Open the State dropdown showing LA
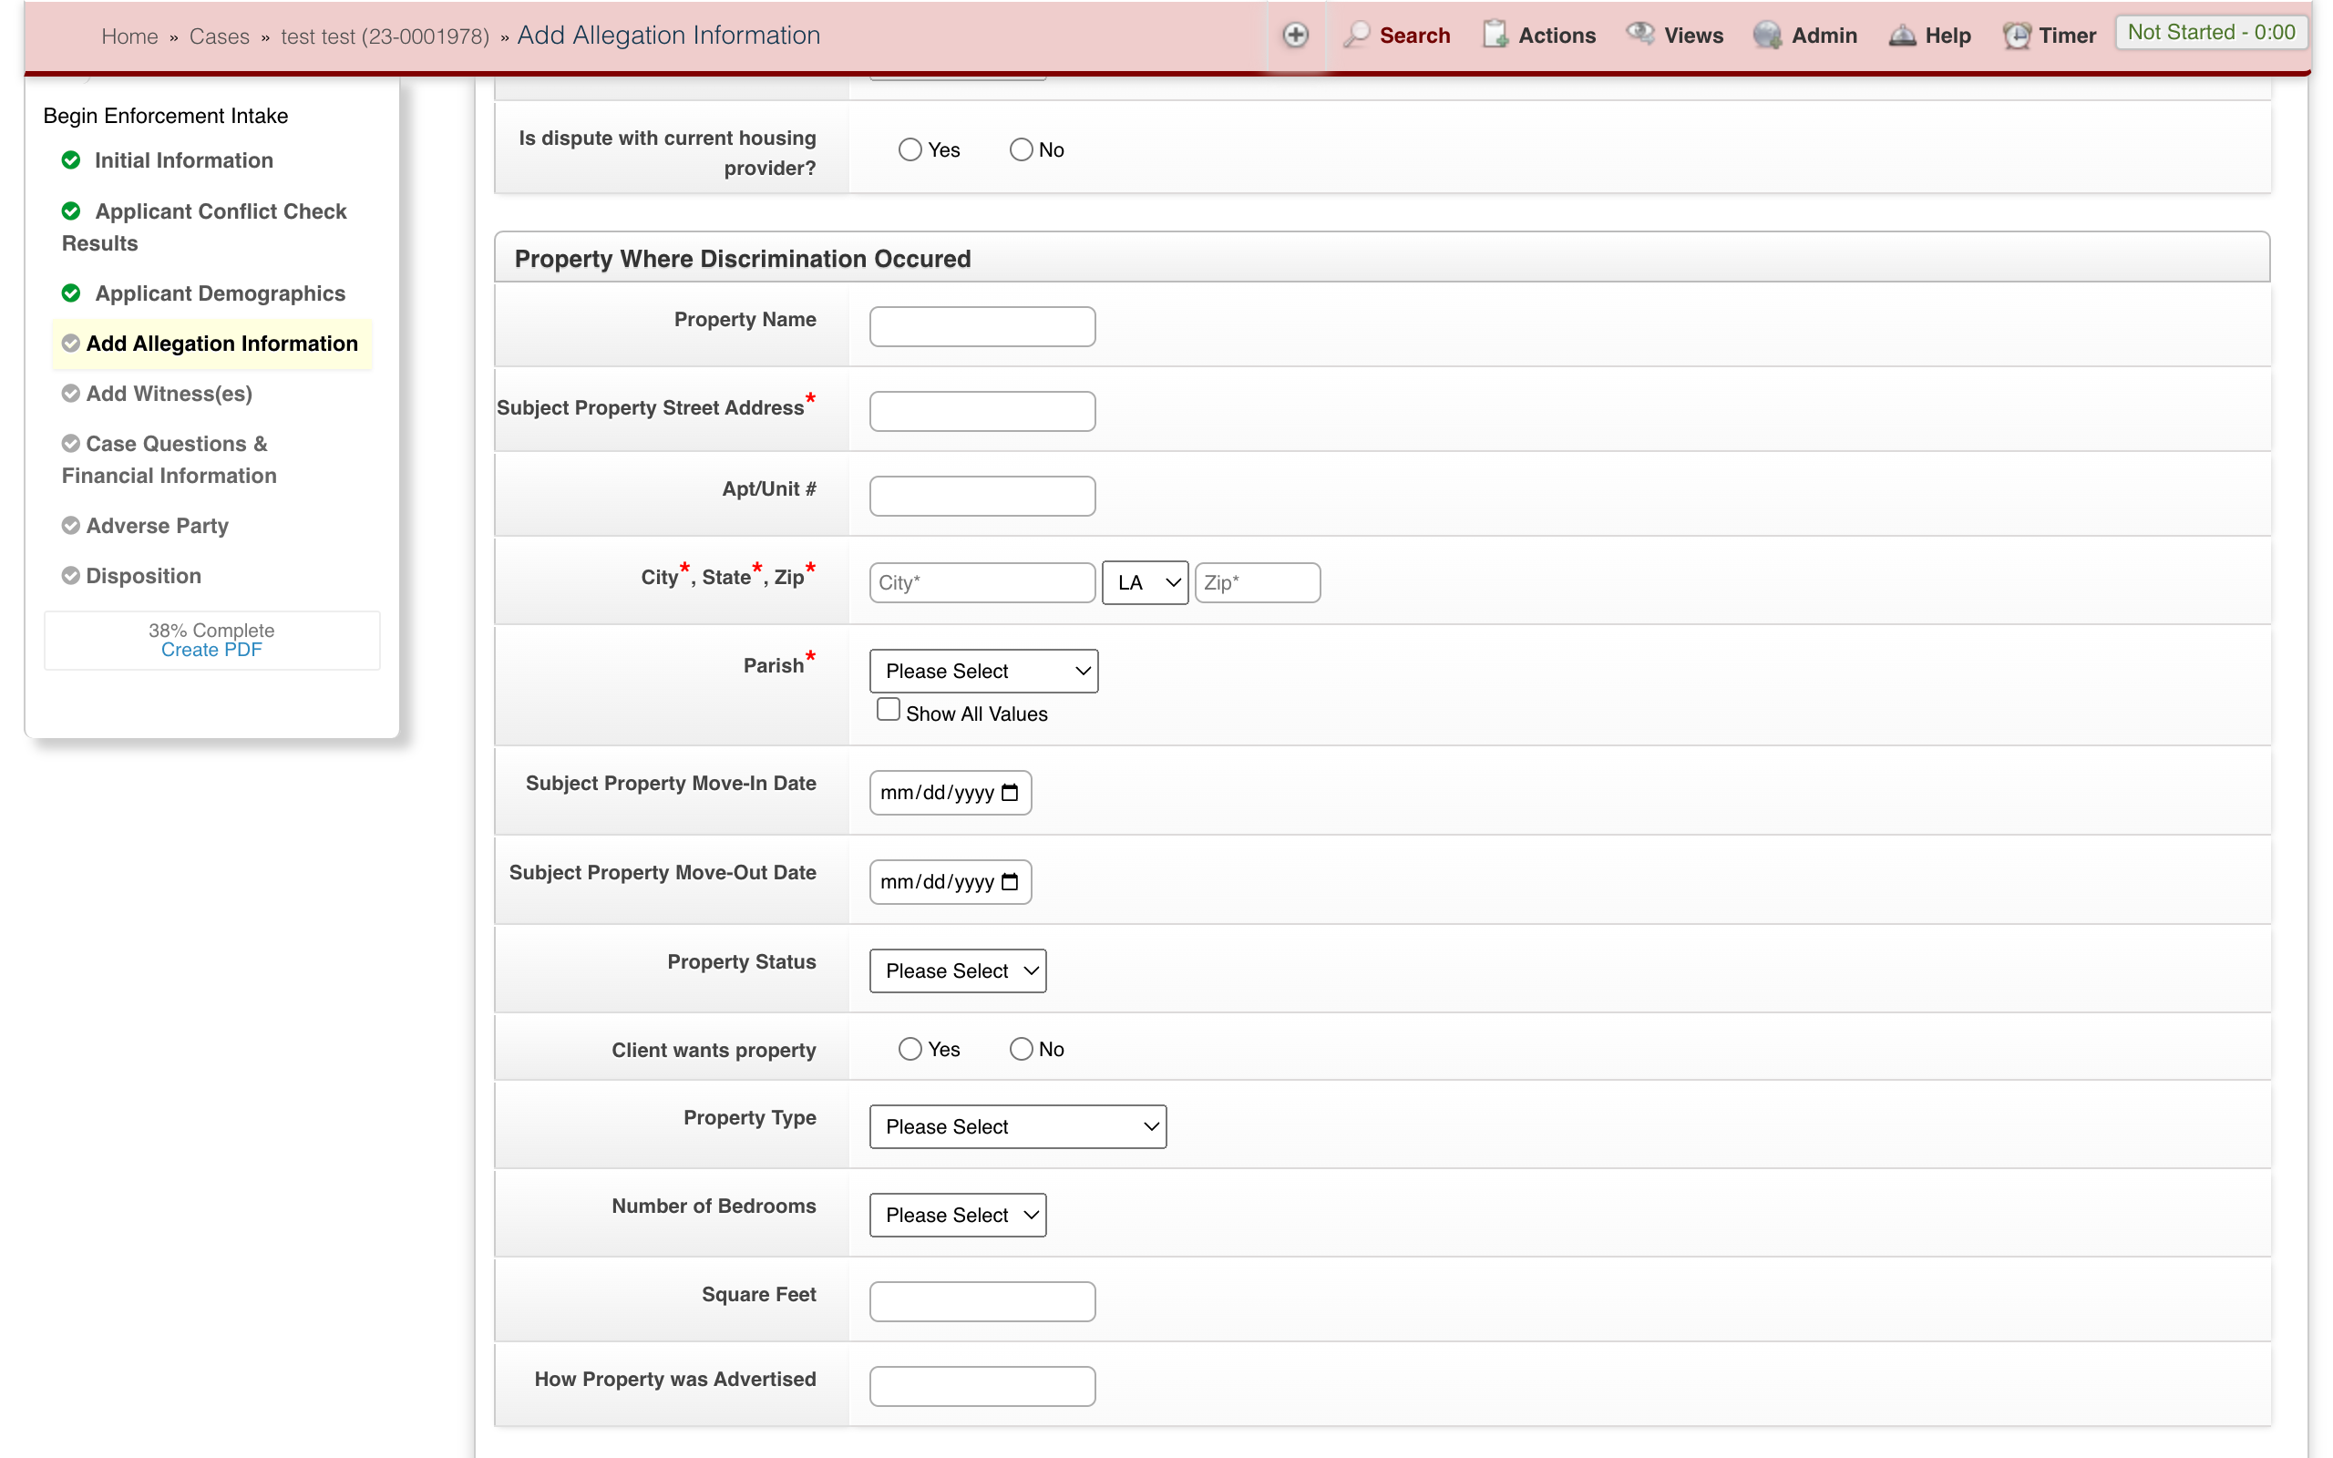Screen dimensions: 2333x1458 tap(1145, 582)
